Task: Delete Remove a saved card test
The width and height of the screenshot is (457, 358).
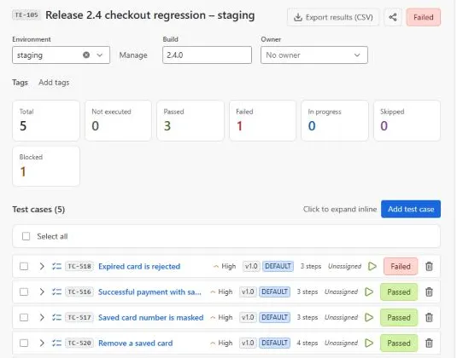Action: (429, 343)
